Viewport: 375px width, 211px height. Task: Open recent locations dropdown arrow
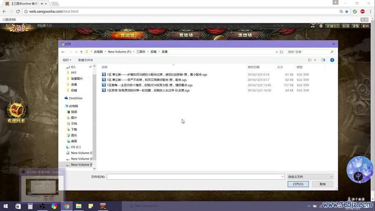point(76,52)
